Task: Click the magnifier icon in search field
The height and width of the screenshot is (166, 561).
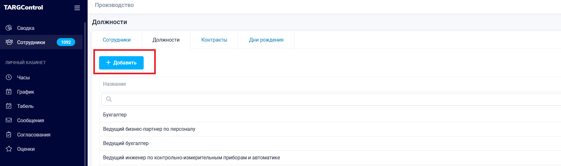Action: pos(109,99)
